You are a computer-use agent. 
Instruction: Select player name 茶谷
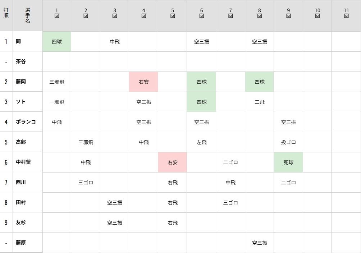pos(21,61)
